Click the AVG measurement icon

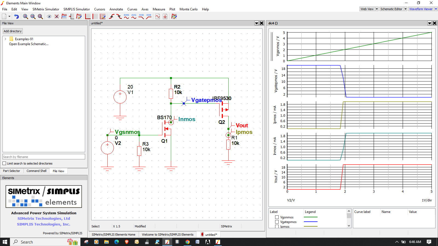(134, 16)
